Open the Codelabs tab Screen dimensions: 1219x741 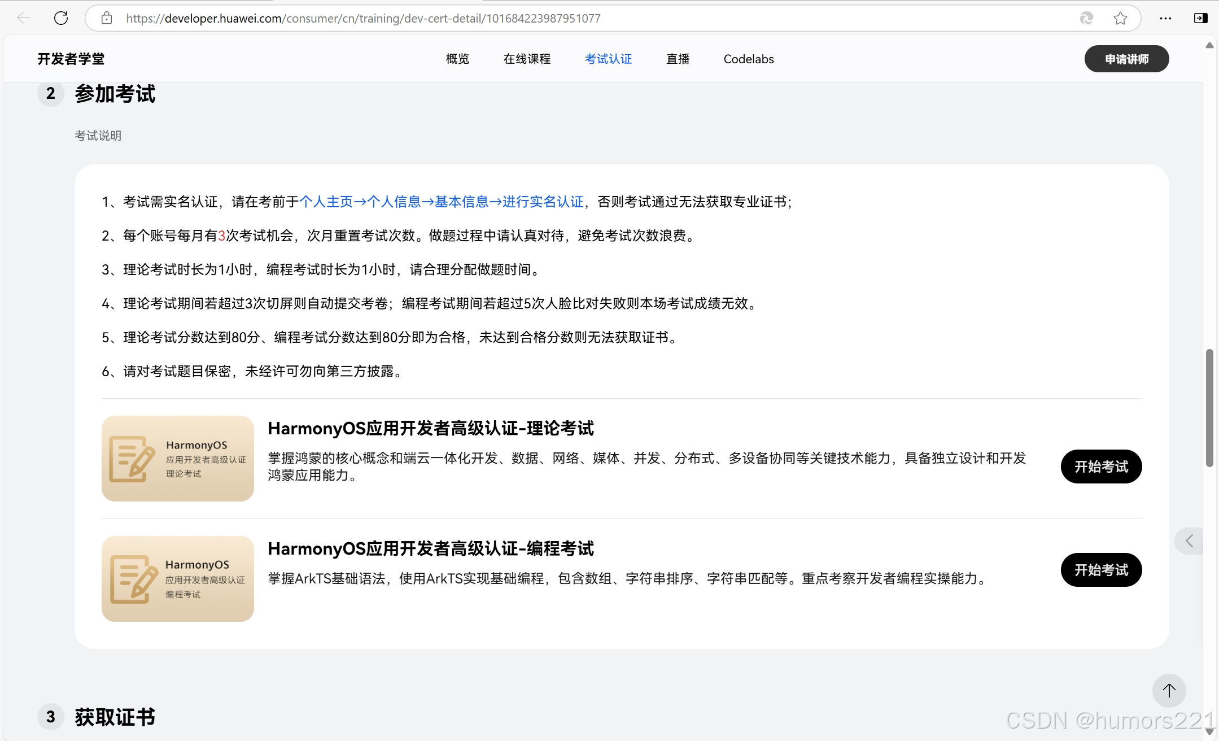pyautogui.click(x=748, y=59)
